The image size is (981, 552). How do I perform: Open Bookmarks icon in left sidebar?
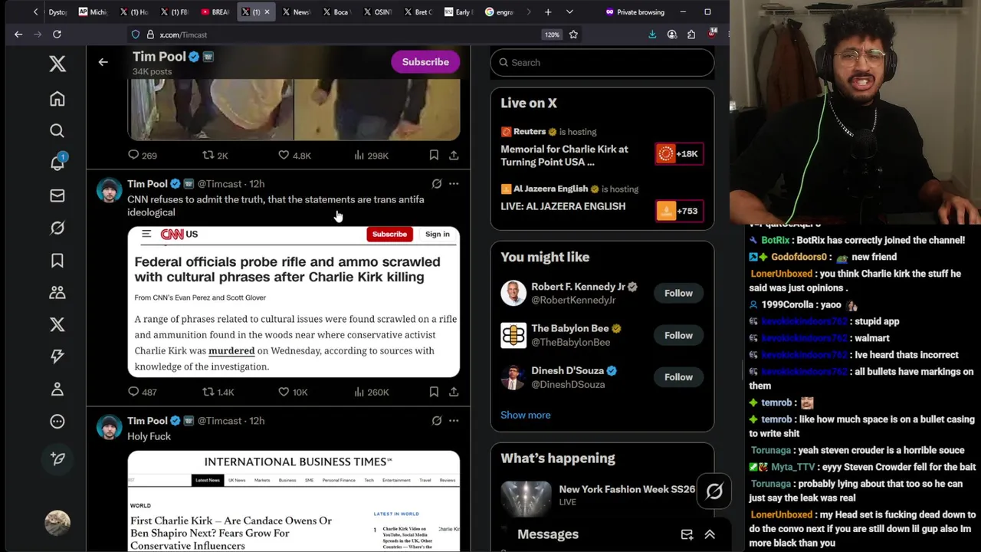click(x=57, y=261)
